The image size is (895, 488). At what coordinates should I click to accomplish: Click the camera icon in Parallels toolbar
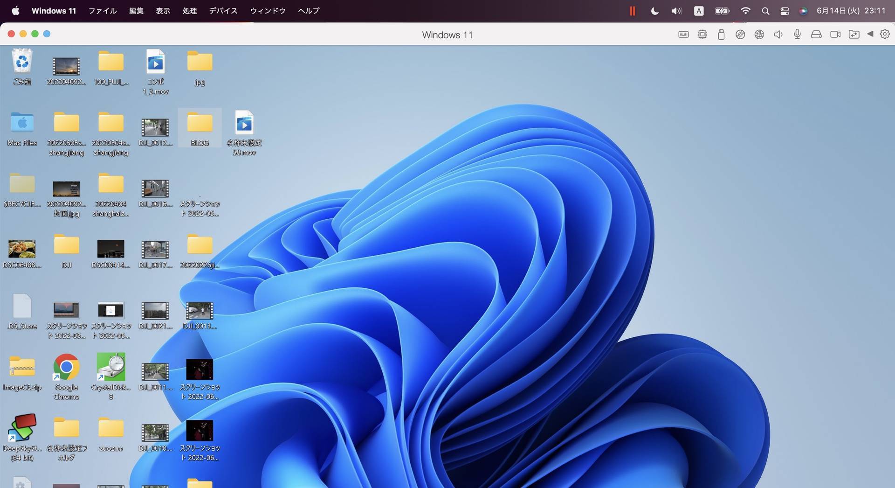(x=835, y=34)
